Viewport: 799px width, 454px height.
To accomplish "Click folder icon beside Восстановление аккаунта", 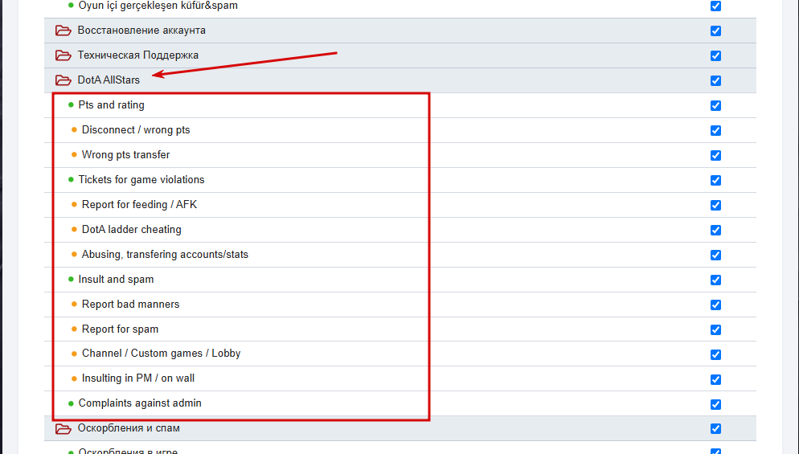I will (x=64, y=31).
